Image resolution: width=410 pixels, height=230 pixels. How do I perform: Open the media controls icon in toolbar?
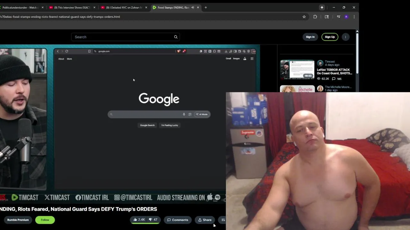pos(338,17)
